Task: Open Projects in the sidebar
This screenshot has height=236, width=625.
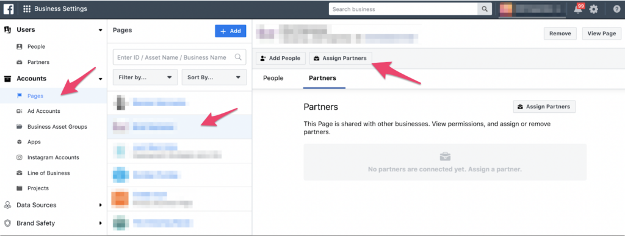Action: [38, 188]
